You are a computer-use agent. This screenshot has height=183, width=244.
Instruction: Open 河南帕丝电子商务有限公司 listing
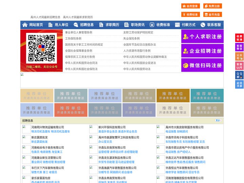(48, 147)
